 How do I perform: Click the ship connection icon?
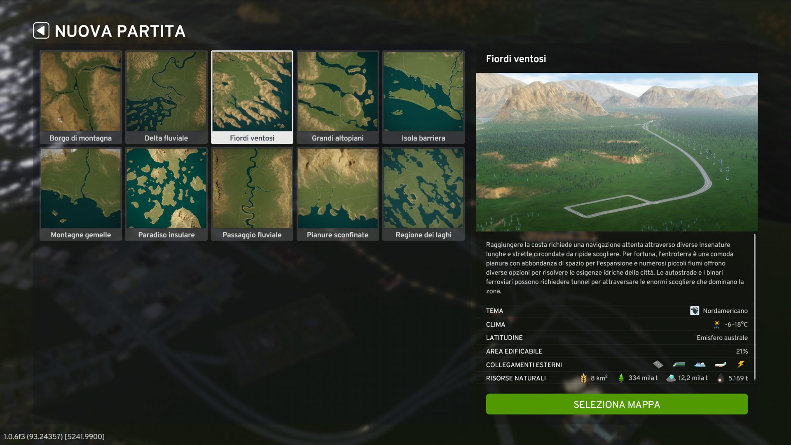pos(700,365)
